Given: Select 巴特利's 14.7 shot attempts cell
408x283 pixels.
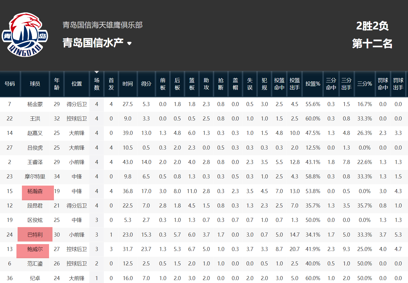Looking at the screenshot, I should pos(295,235).
